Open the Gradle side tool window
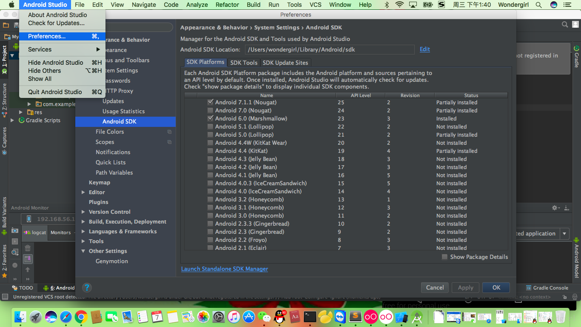The height and width of the screenshot is (327, 581). tap(577, 57)
